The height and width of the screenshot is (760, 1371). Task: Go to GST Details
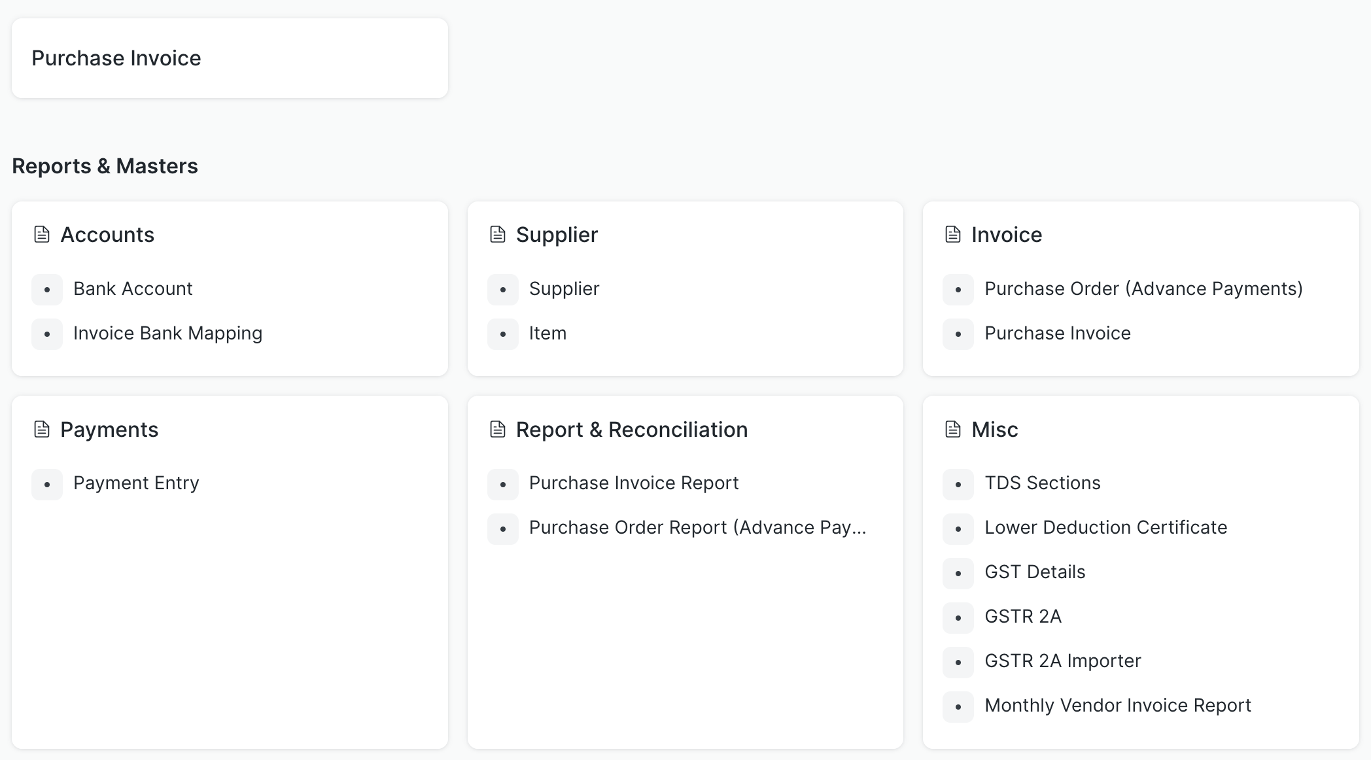pyautogui.click(x=1035, y=572)
